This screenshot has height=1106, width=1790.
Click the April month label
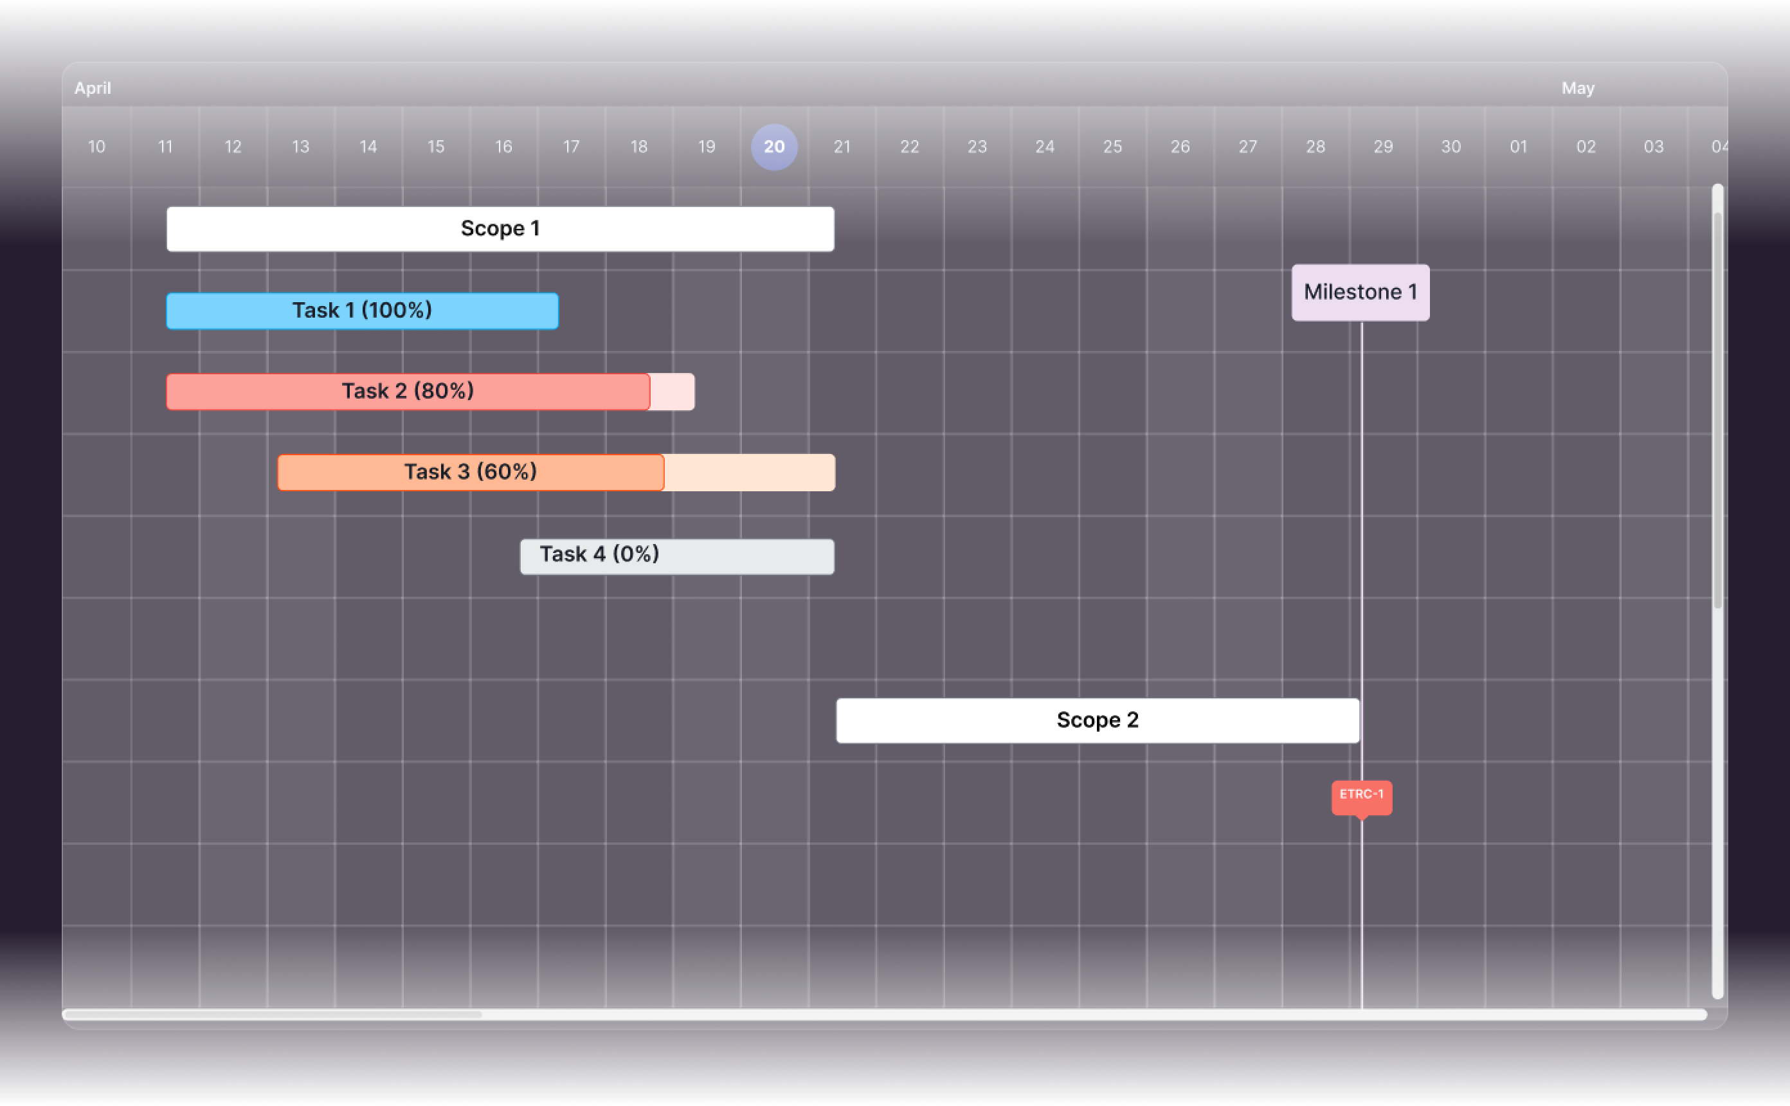93,89
